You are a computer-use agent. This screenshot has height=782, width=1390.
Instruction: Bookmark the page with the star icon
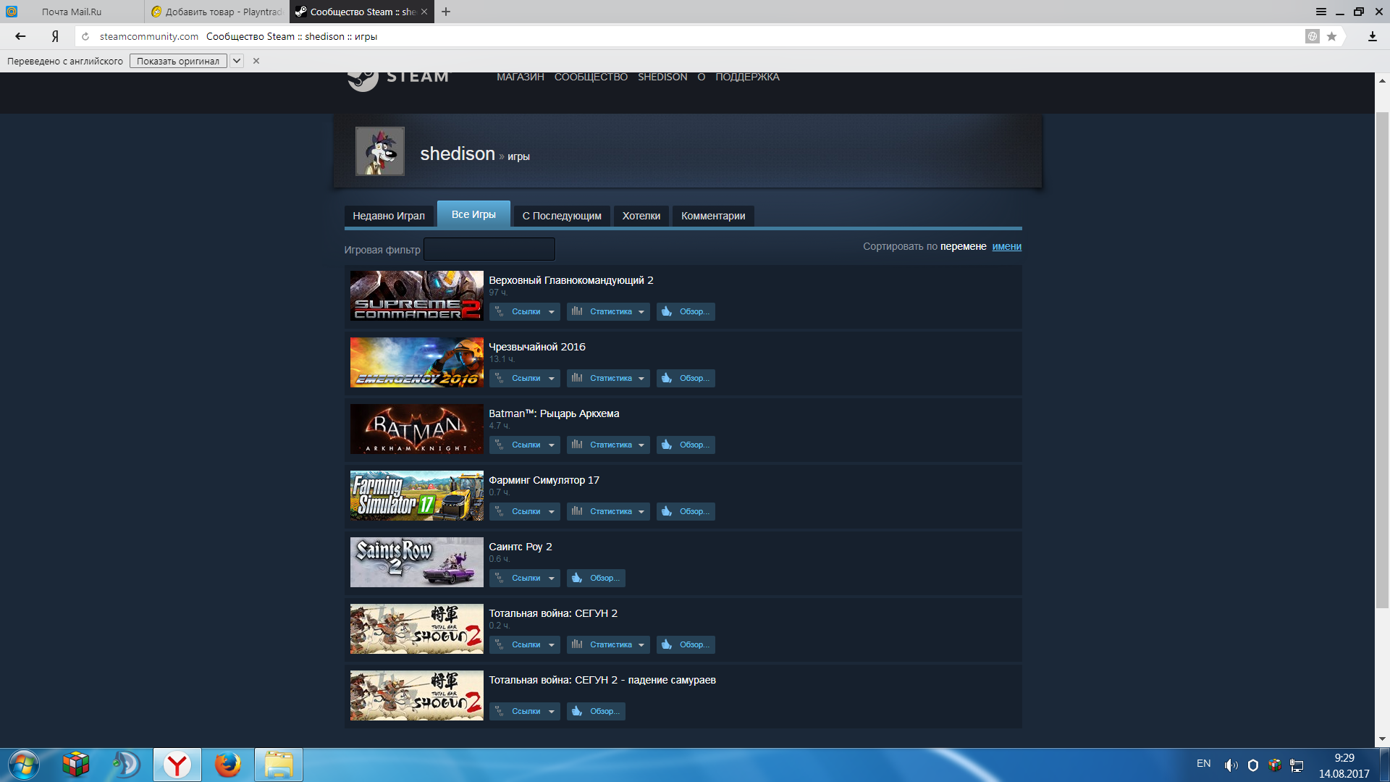click(1331, 36)
